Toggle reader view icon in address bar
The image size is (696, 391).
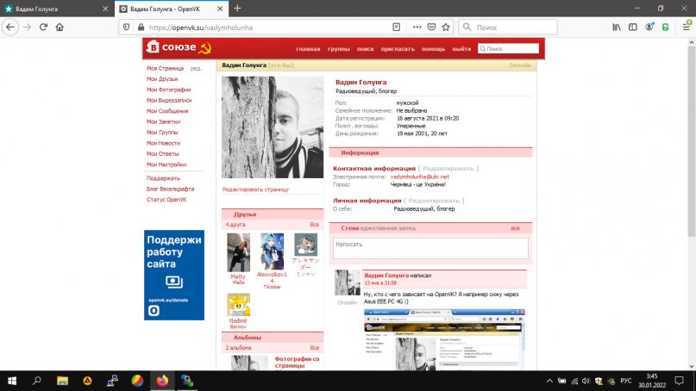pos(397,27)
